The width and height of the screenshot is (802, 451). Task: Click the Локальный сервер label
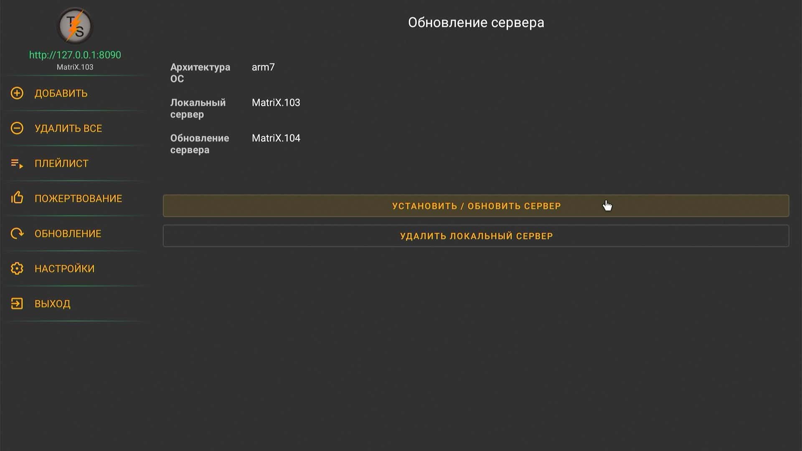pyautogui.click(x=198, y=108)
